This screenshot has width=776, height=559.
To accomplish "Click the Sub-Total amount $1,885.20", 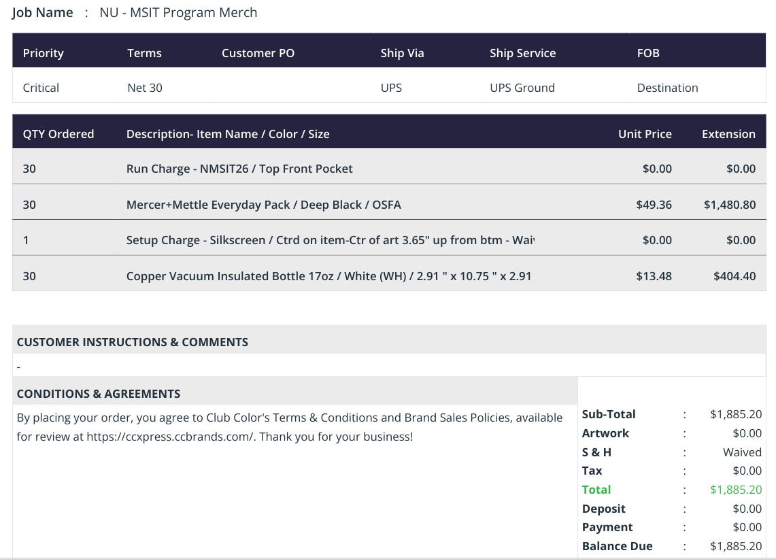I will coord(736,414).
